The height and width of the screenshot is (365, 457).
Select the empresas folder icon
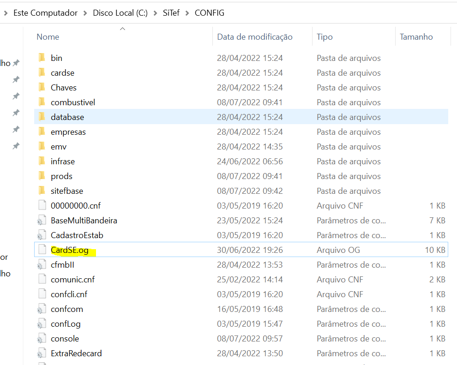click(42, 132)
